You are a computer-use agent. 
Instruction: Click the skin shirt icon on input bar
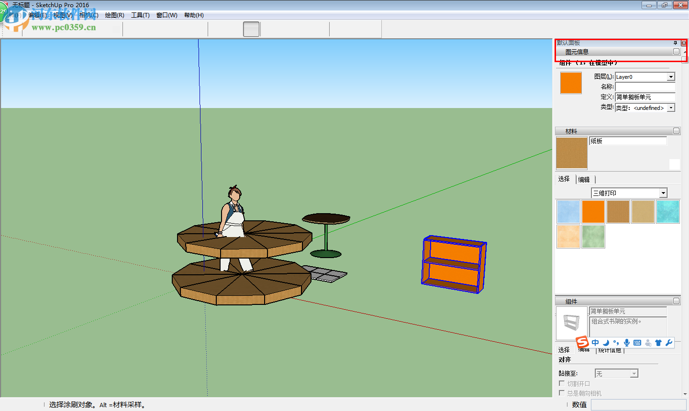coord(658,343)
